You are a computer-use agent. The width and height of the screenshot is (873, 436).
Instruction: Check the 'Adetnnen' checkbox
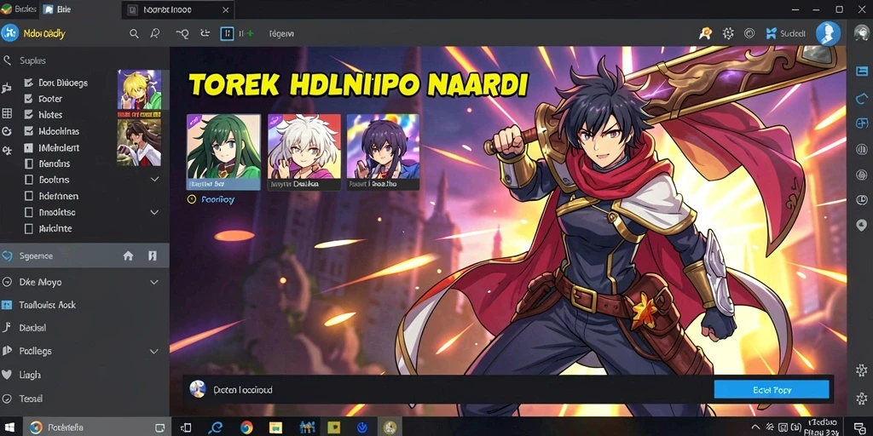click(29, 197)
